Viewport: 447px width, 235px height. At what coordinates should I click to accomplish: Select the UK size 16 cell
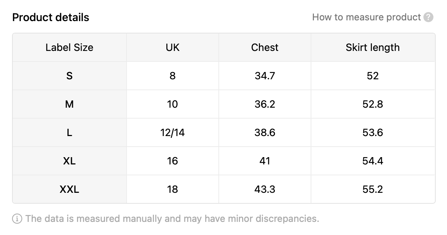click(x=172, y=161)
